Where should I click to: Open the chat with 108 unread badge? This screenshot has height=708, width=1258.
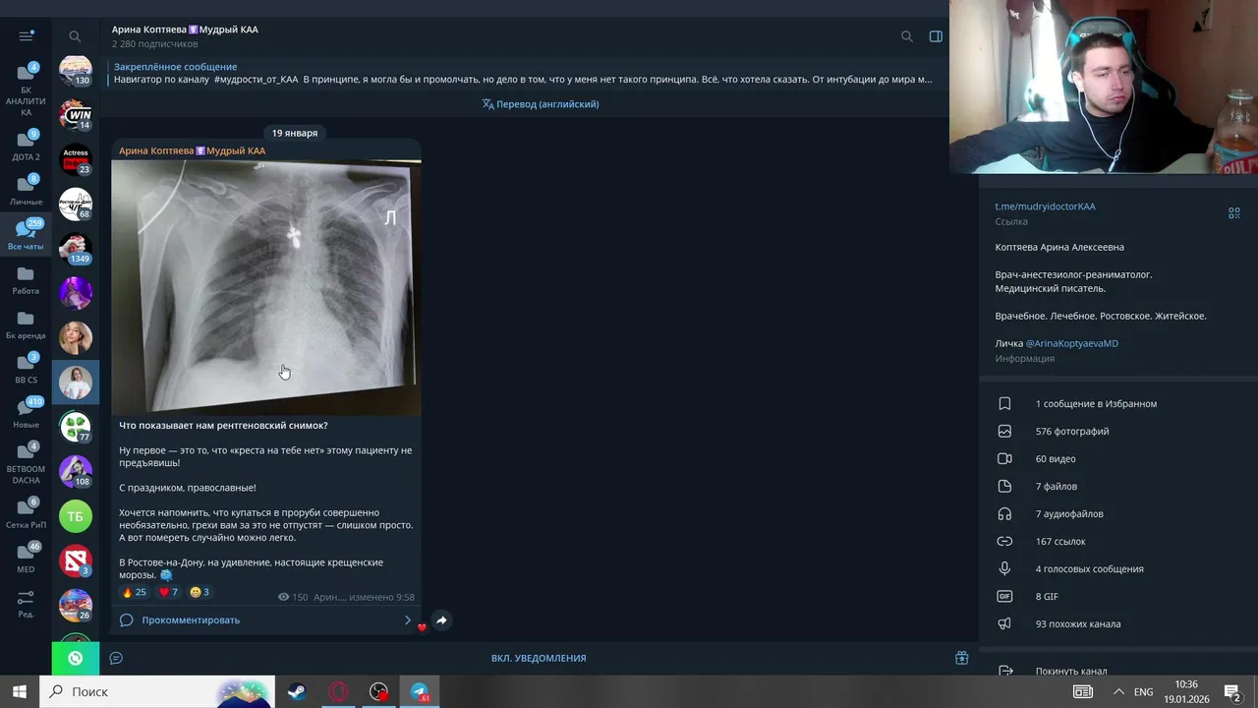[76, 471]
